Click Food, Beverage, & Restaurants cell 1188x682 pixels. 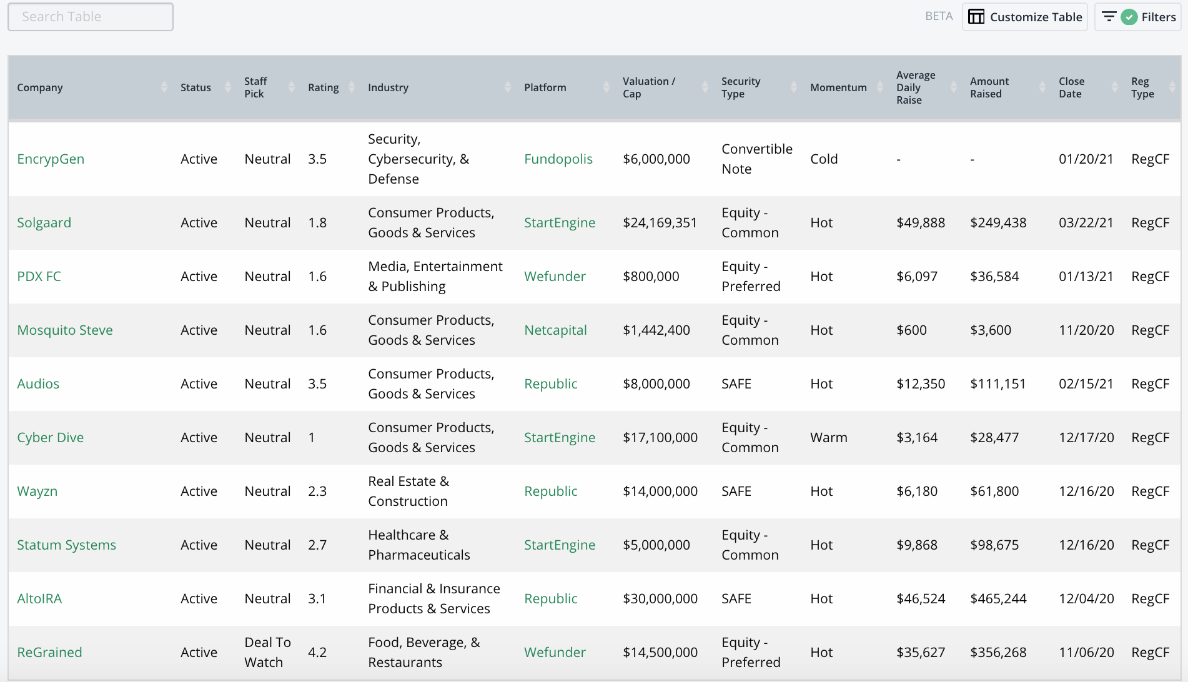[x=424, y=653]
